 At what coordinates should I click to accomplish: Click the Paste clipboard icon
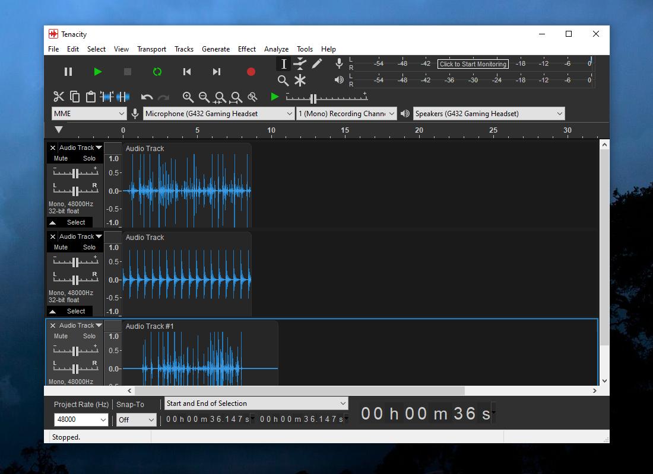pyautogui.click(x=90, y=97)
